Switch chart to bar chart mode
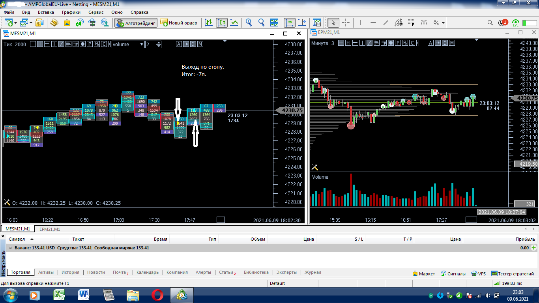The height and width of the screenshot is (303, 539). click(209, 22)
